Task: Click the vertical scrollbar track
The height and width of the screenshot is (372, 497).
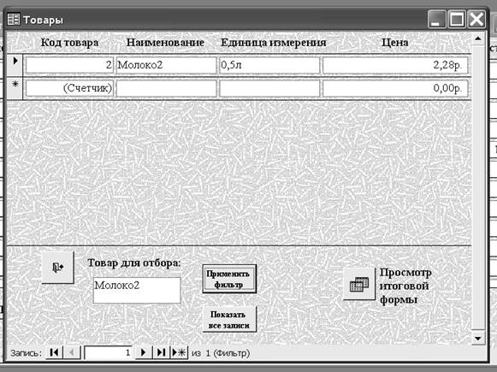Action: click(478, 188)
